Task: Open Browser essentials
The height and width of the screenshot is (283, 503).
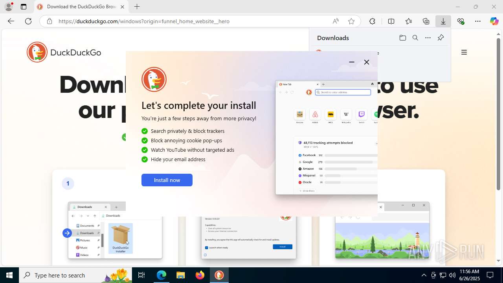Action: point(461,21)
